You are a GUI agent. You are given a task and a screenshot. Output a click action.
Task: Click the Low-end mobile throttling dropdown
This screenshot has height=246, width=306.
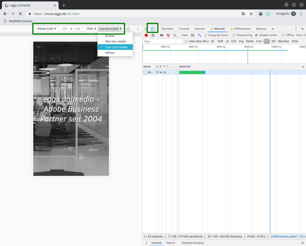pyautogui.click(x=110, y=29)
